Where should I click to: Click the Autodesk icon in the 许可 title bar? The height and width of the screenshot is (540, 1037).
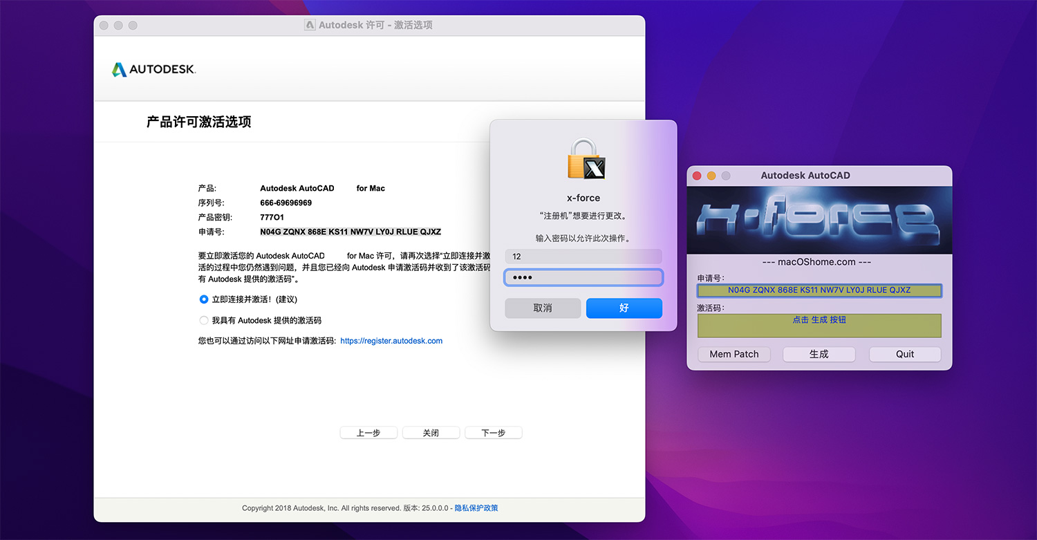pos(309,24)
